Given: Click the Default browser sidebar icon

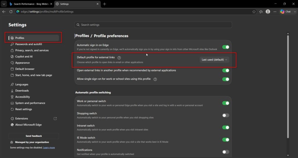Looking at the screenshot, I should (x=12, y=69).
